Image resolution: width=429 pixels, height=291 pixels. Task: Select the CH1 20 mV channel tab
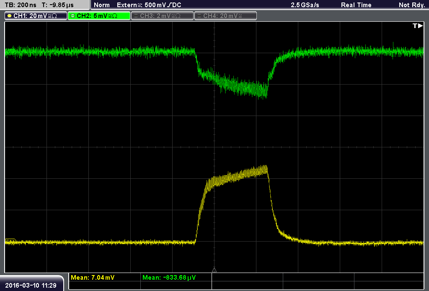(36, 16)
